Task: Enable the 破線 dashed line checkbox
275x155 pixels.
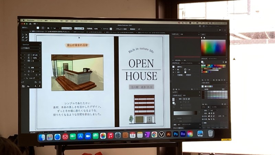Action: click(203, 123)
